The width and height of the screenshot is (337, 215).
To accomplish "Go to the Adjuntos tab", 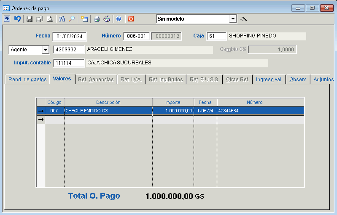I will click(x=323, y=80).
